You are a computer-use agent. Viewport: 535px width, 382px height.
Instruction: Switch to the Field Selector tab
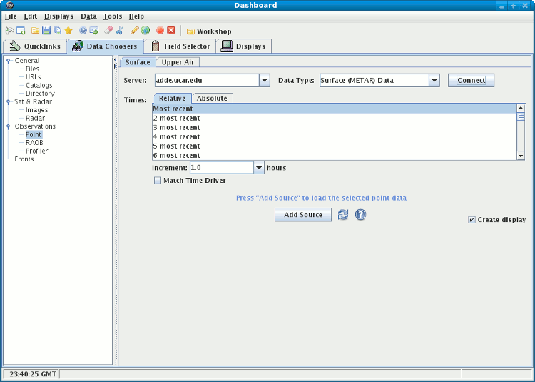pyautogui.click(x=180, y=46)
